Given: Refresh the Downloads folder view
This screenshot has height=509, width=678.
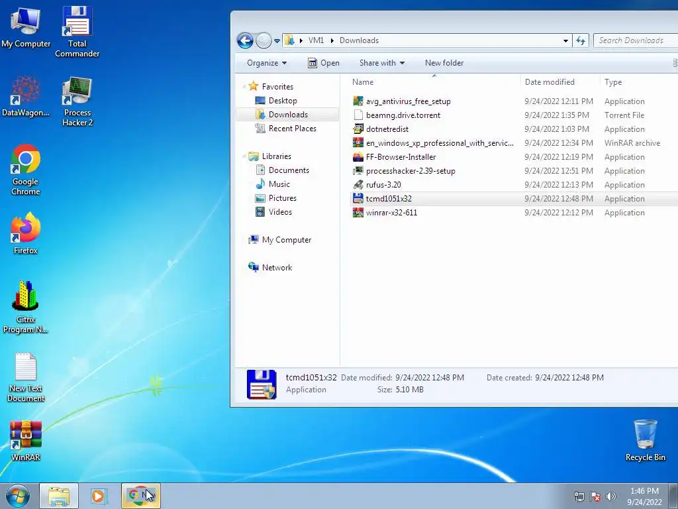Looking at the screenshot, I should coord(581,40).
